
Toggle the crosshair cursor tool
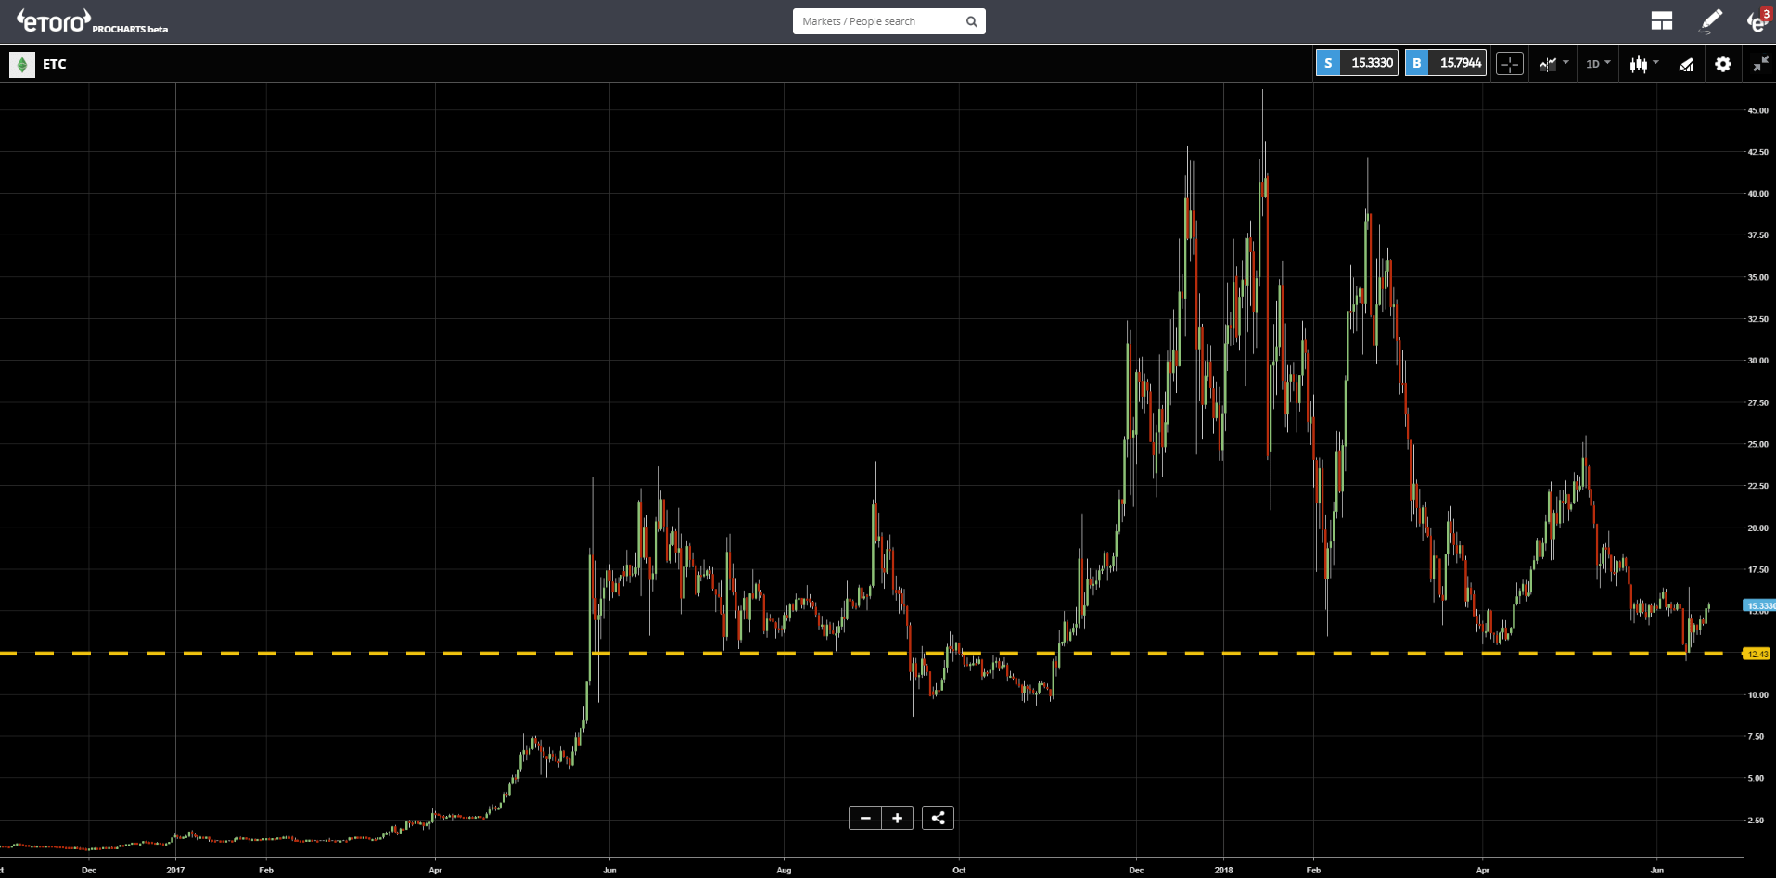(1509, 64)
